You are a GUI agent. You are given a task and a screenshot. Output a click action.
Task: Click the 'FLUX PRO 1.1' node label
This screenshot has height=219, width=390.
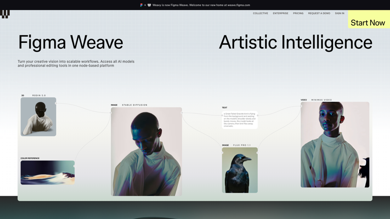point(242,145)
